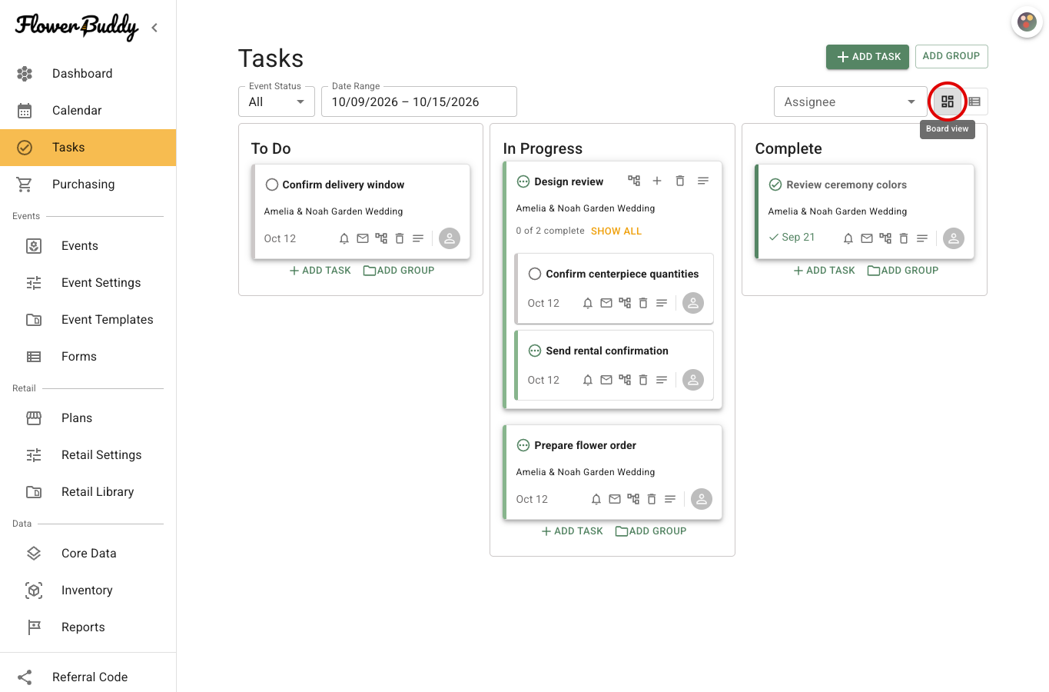The height and width of the screenshot is (692, 1049).
Task: Open Inventory from sidebar
Action: click(x=88, y=591)
